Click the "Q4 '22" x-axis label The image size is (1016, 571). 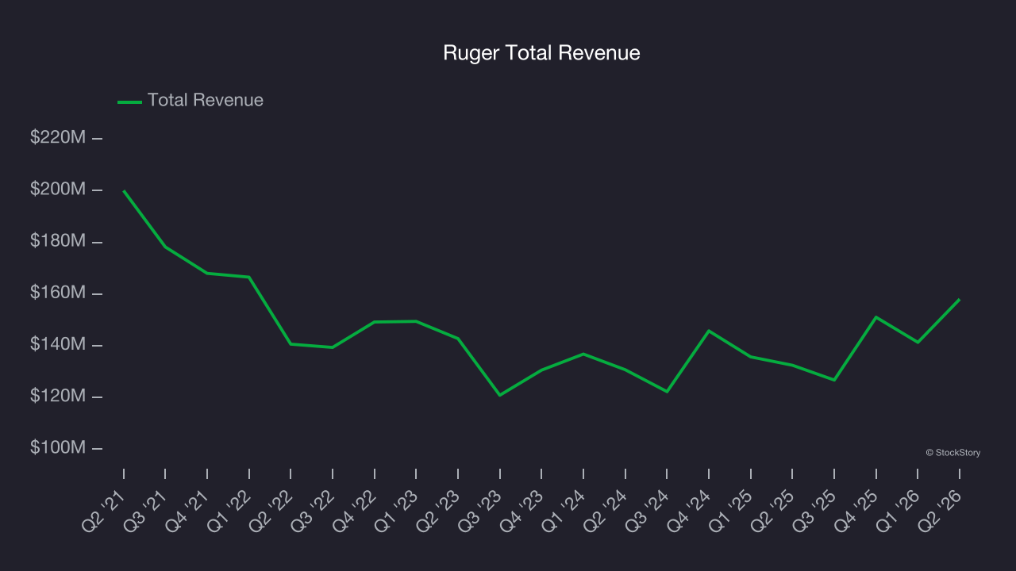point(356,509)
